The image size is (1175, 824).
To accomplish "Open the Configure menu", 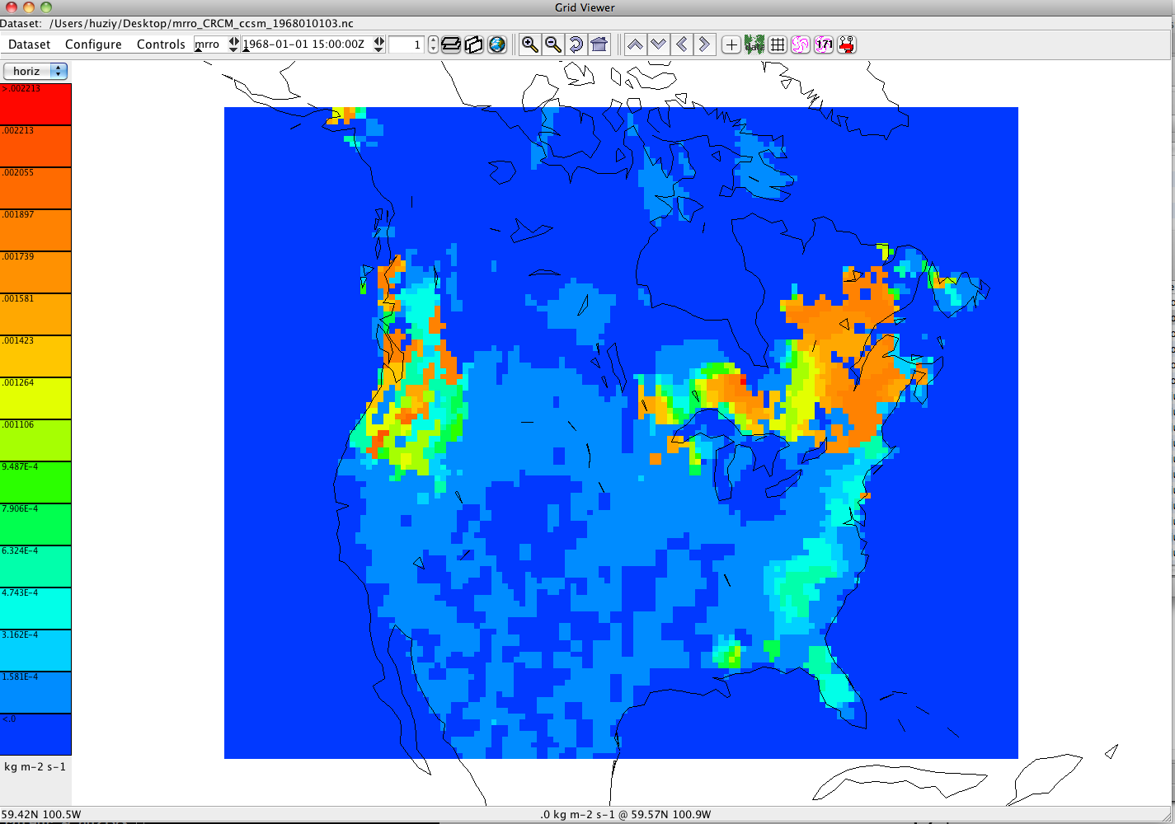I will pos(93,44).
